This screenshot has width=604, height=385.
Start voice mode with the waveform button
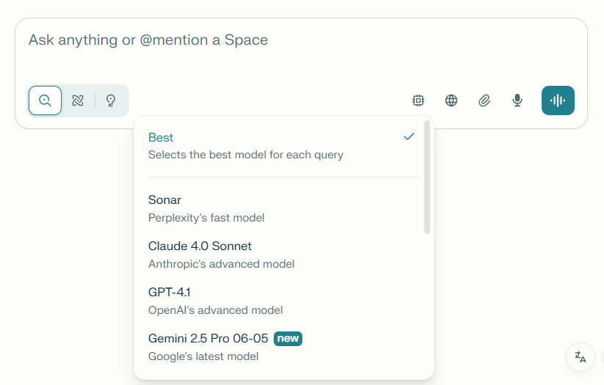(x=558, y=100)
